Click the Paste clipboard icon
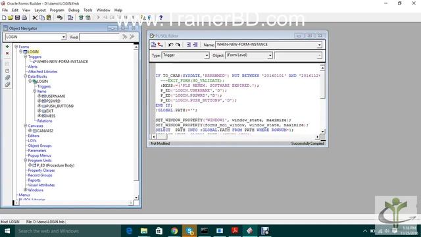 49,18
